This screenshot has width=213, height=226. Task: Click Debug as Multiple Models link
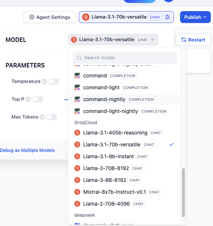(x=27, y=150)
